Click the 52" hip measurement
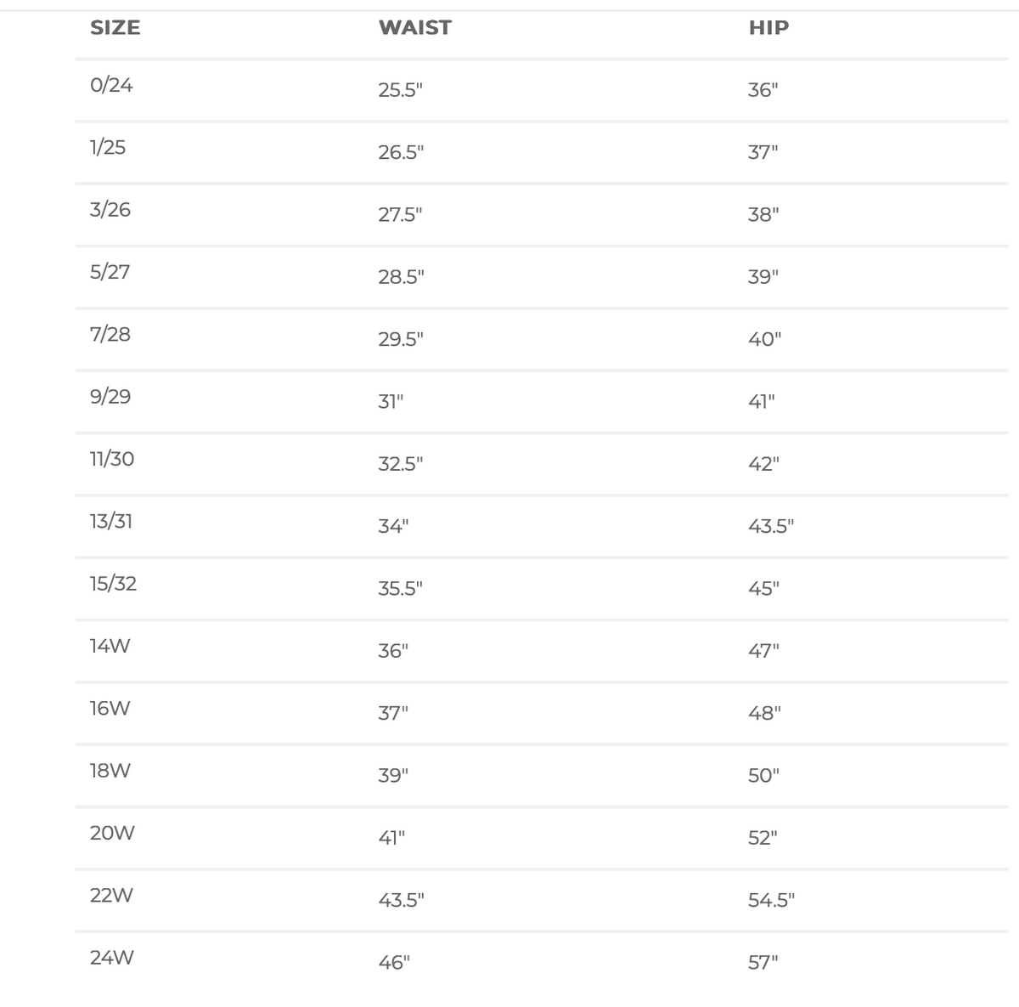The image size is (1019, 1007). (763, 838)
